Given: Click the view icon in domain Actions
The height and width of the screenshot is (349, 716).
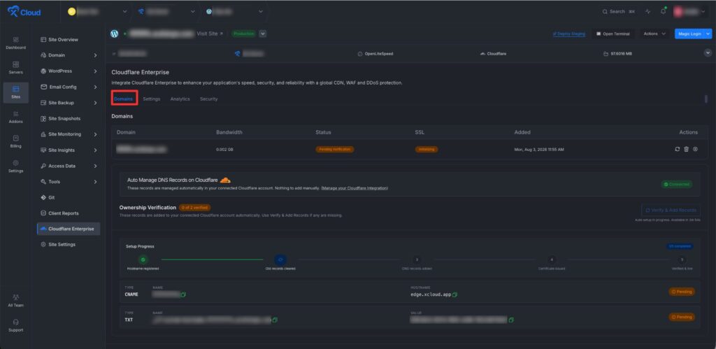Looking at the screenshot, I should (x=695, y=150).
